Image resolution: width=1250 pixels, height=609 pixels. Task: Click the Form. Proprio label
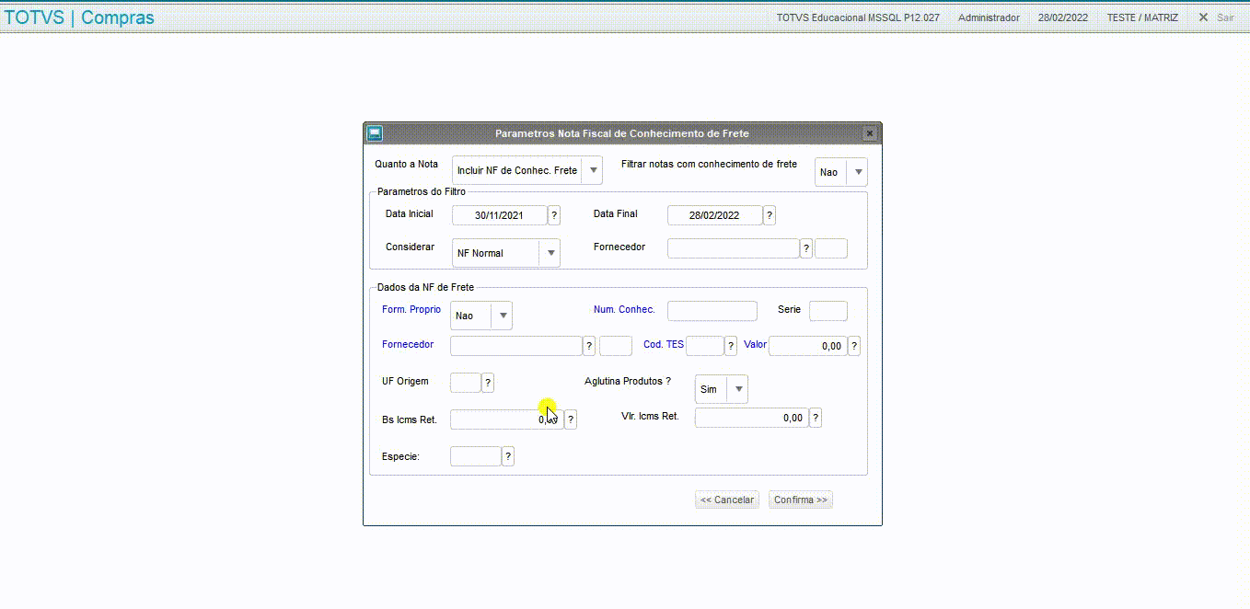click(411, 310)
